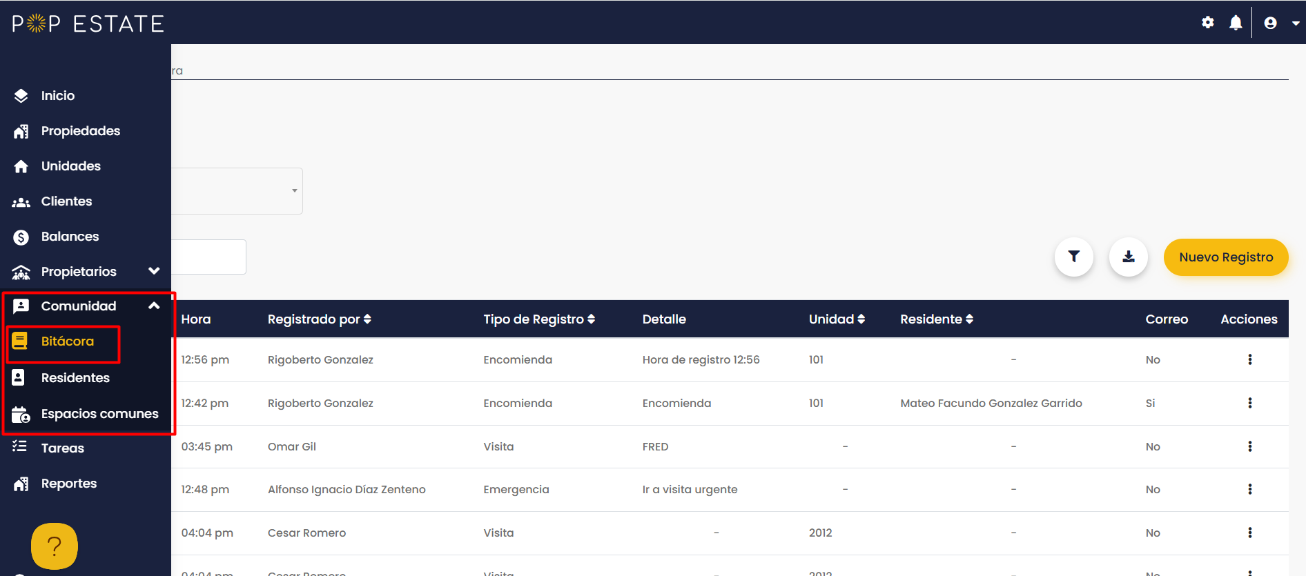Open settings gear in top bar
The width and height of the screenshot is (1306, 576).
coord(1207,23)
